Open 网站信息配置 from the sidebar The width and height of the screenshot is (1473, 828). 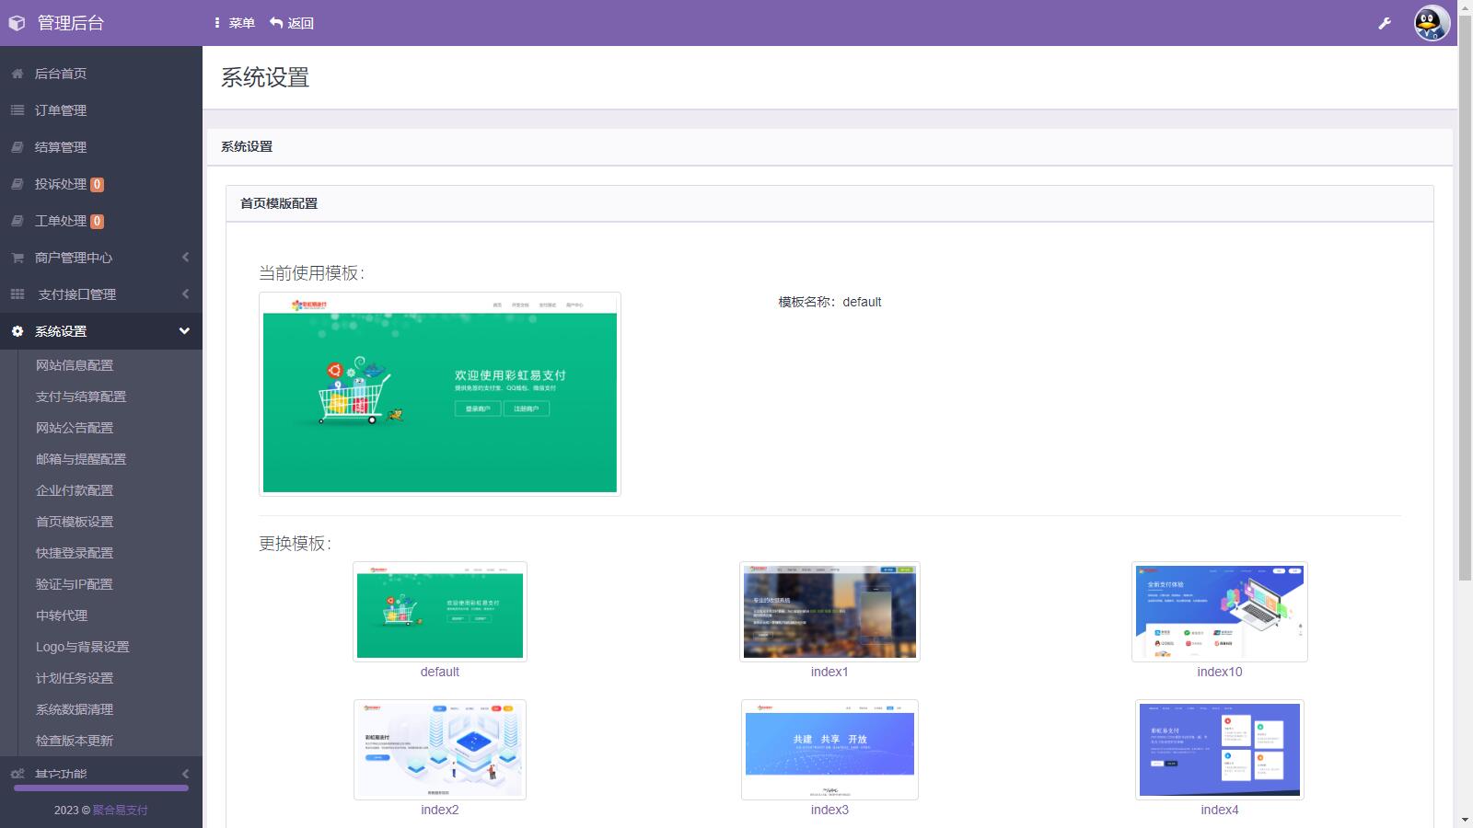click(x=73, y=365)
